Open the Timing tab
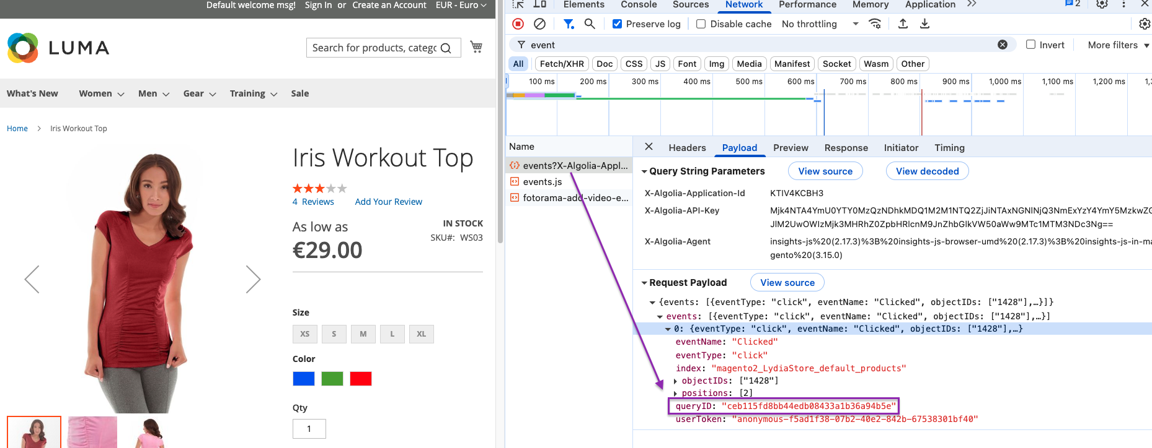This screenshot has width=1152, height=448. point(949,148)
